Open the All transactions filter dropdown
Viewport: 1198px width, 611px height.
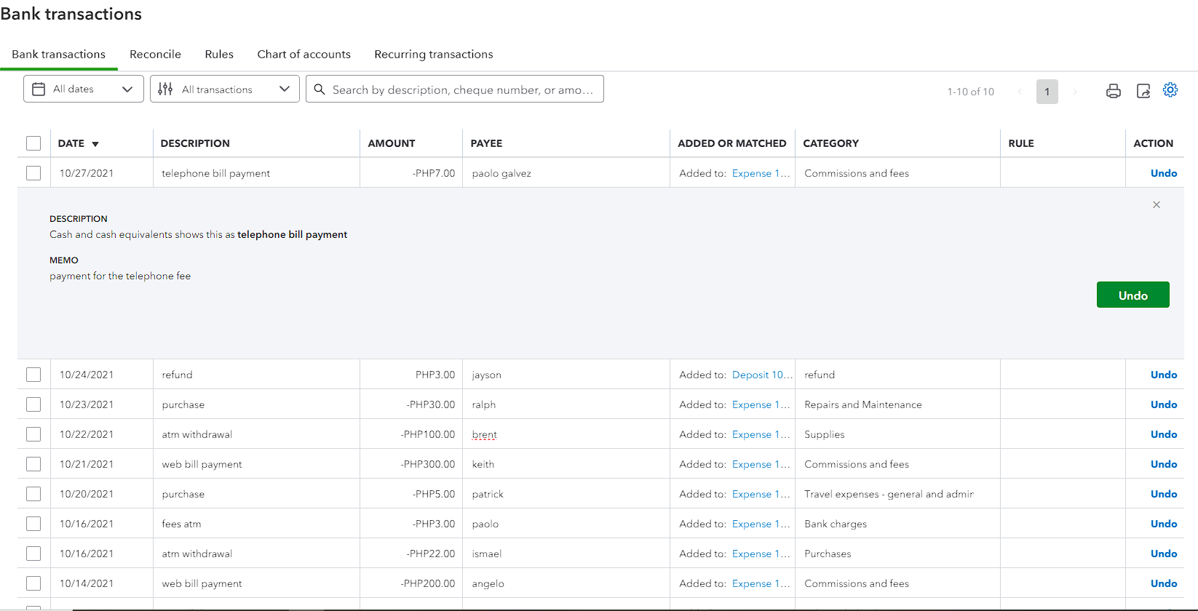coord(225,89)
